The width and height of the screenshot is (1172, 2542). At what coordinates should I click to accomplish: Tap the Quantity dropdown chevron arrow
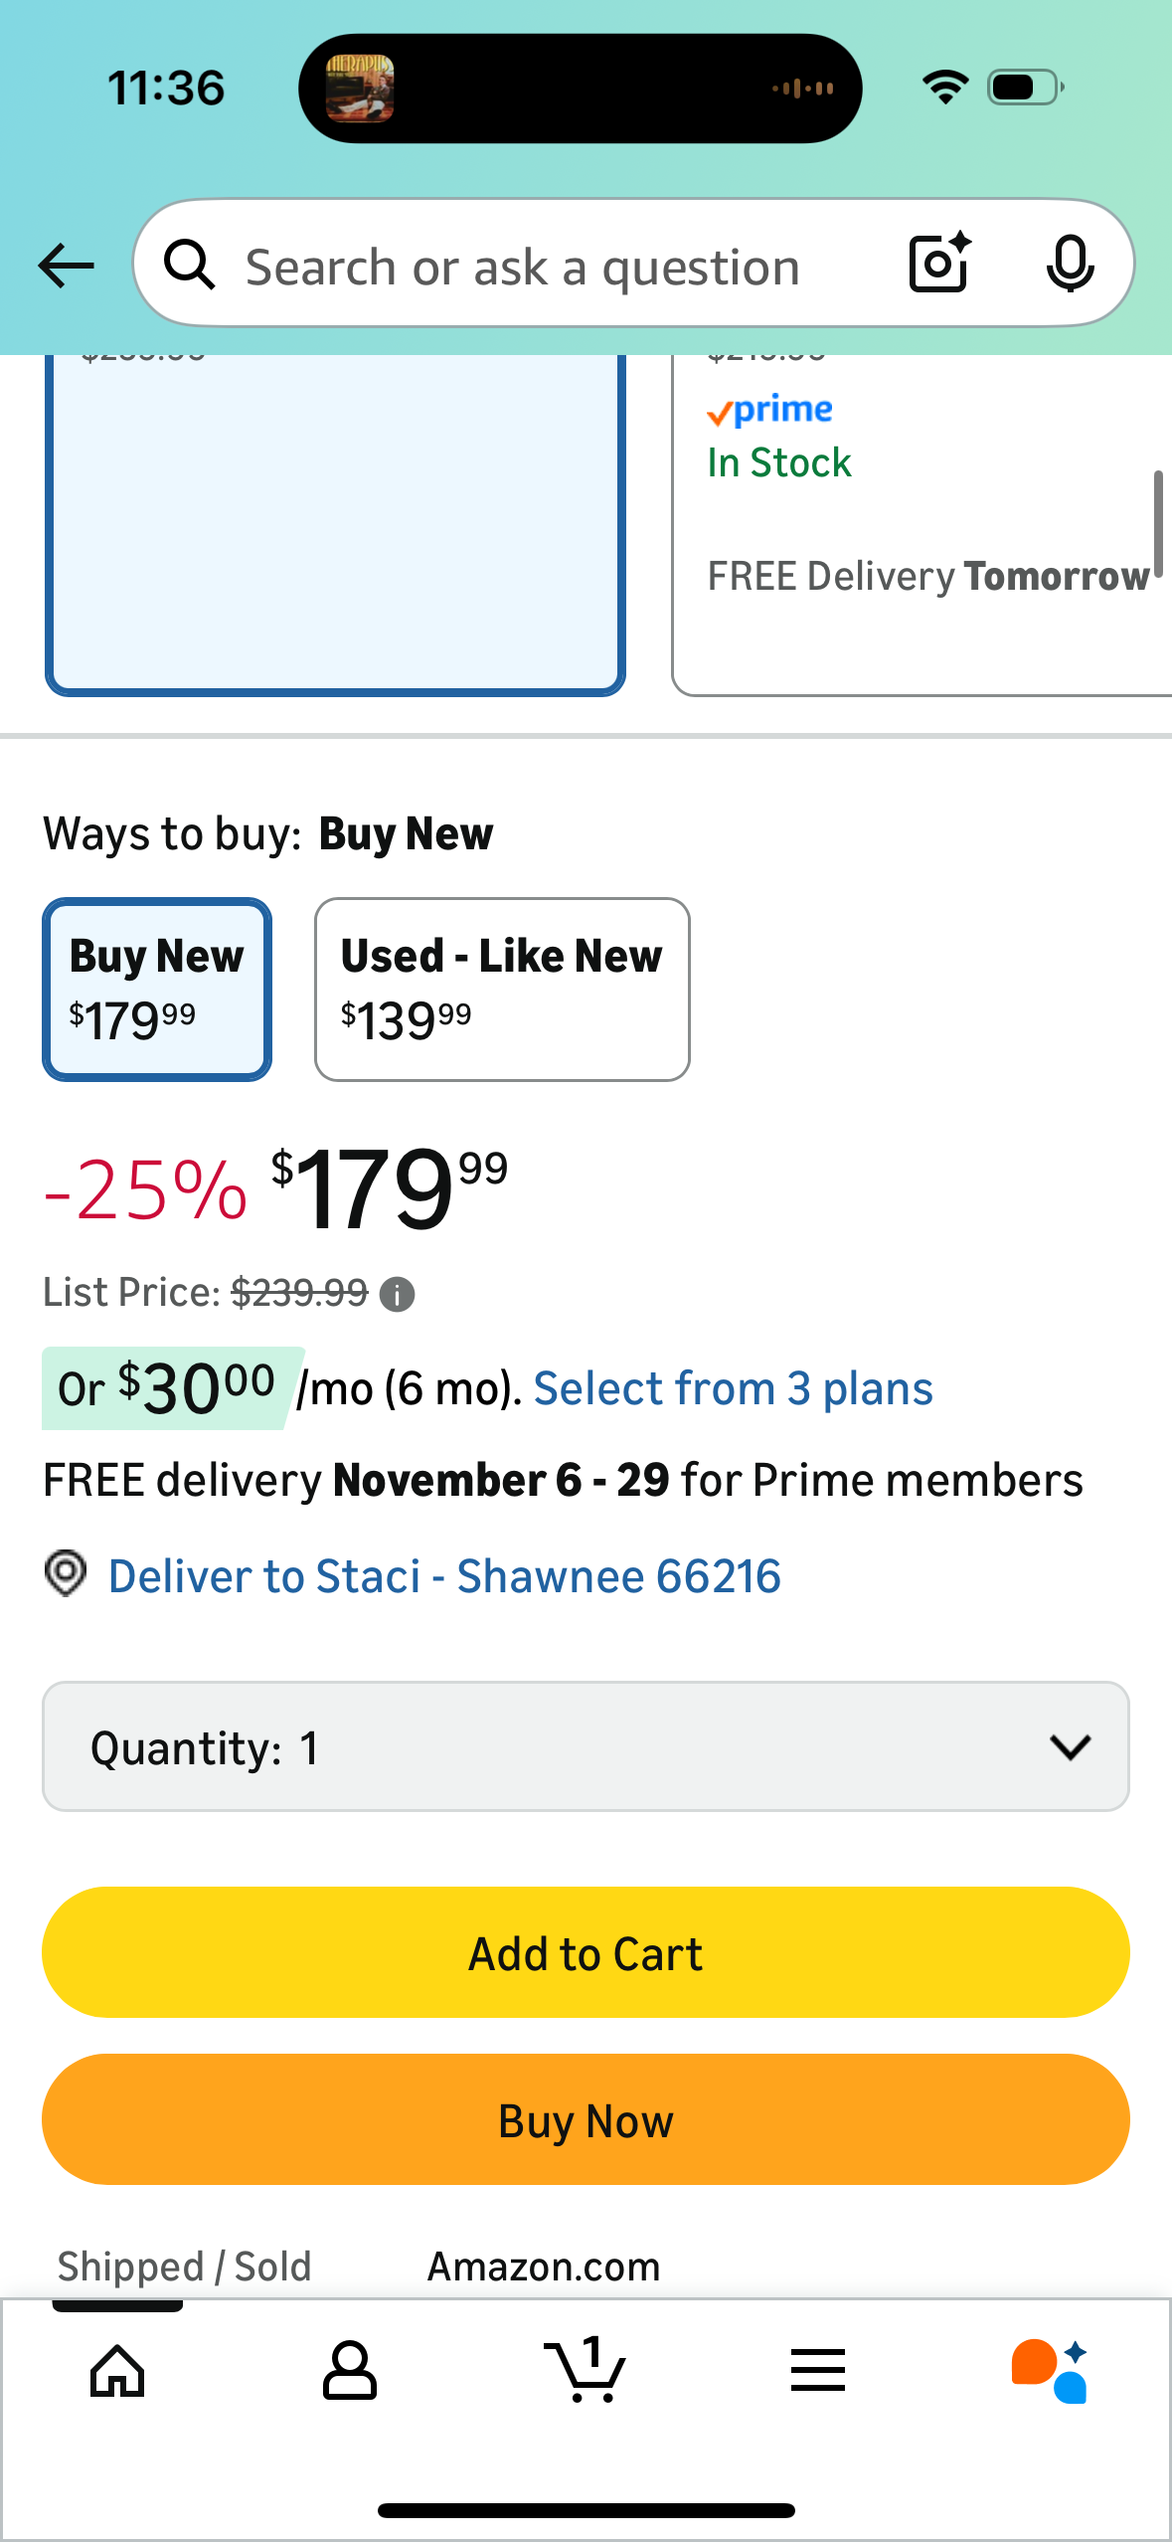click(1070, 1747)
